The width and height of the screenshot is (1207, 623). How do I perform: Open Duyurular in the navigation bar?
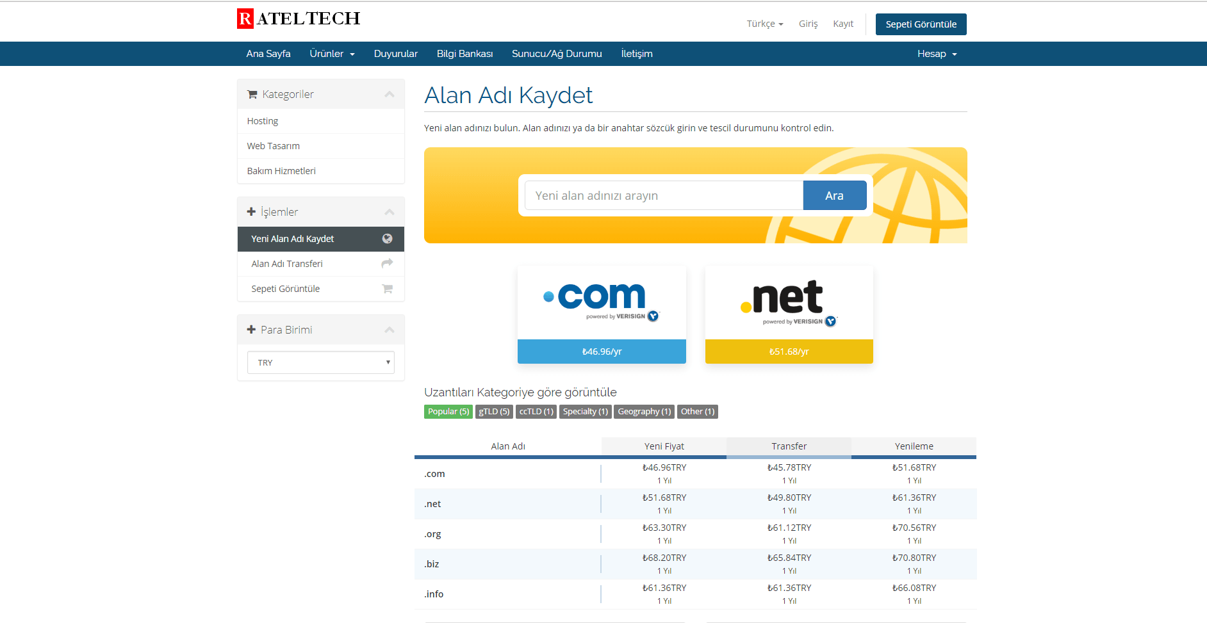[396, 54]
